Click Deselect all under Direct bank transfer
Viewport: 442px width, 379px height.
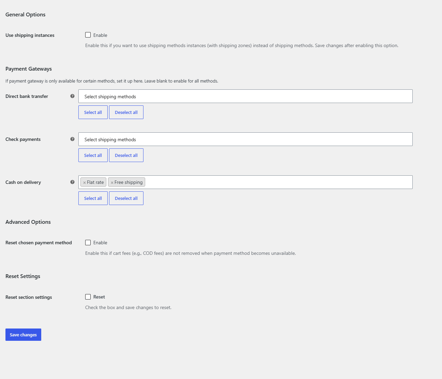pyautogui.click(x=126, y=112)
